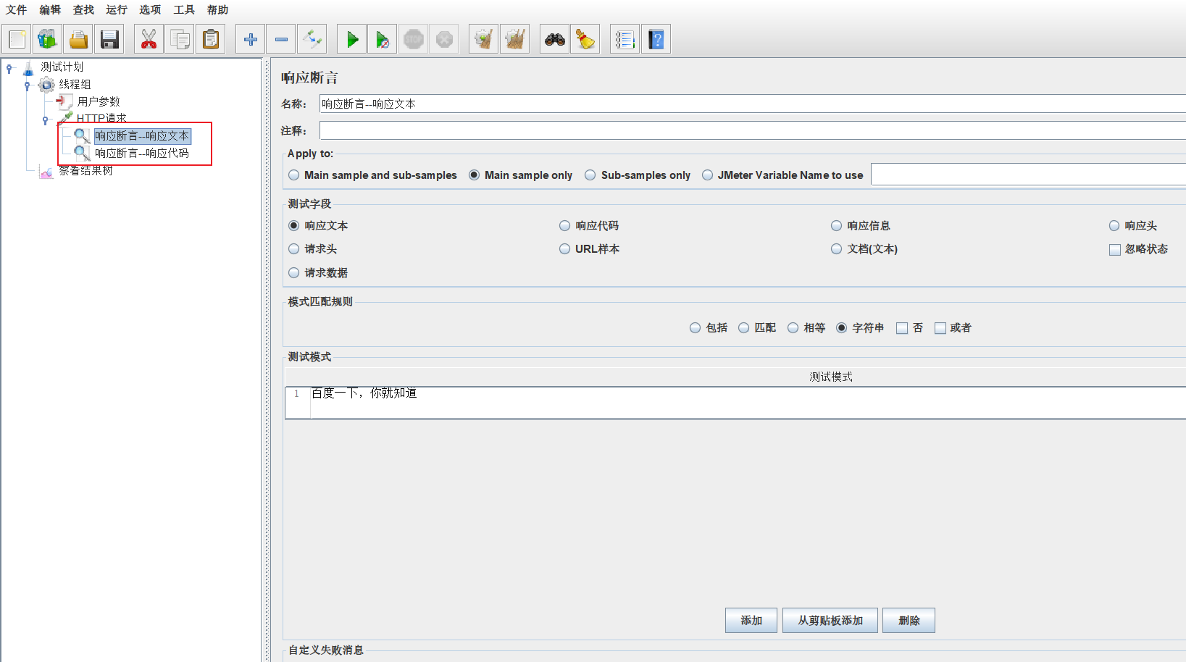The width and height of the screenshot is (1186, 662).
Task: Open the Templates toolbar icon
Action: coord(47,39)
